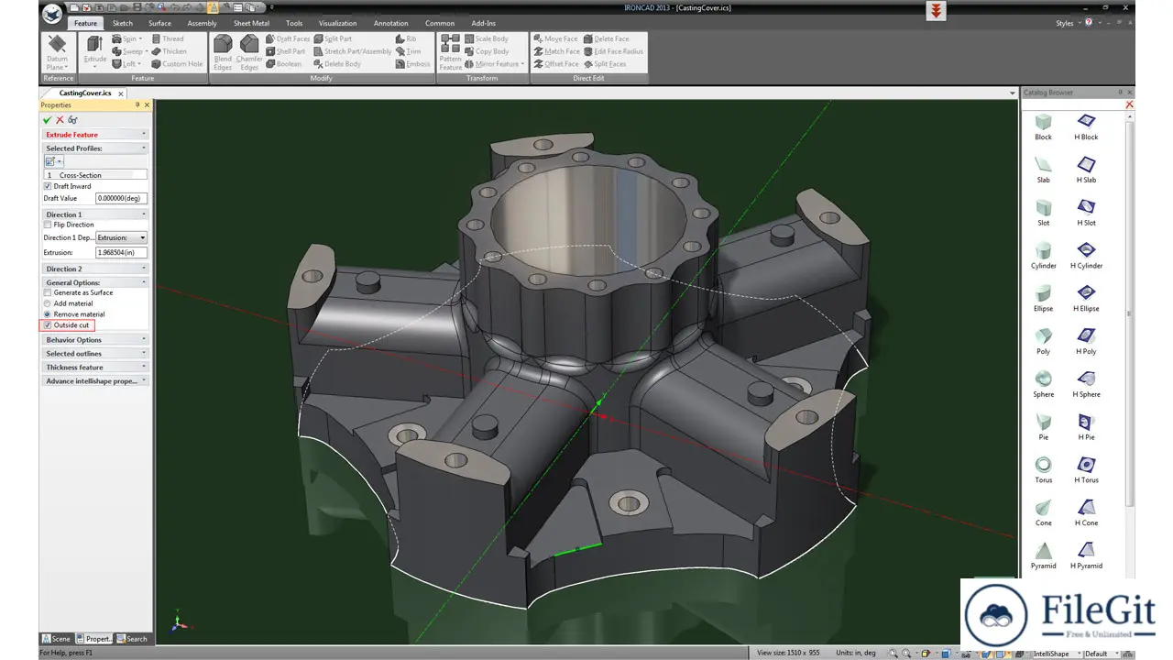
Task: Click the Thread tool in the ribbon
Action: coord(168,38)
